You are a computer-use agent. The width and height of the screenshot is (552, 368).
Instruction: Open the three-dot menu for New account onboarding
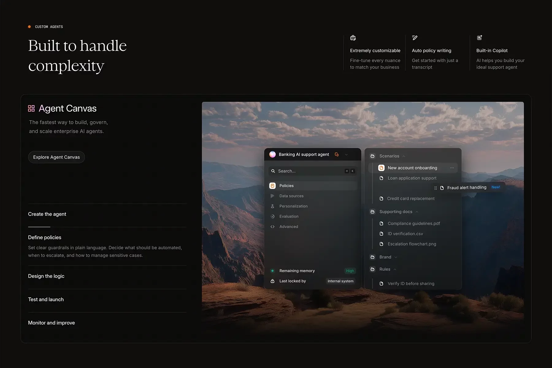(452, 168)
